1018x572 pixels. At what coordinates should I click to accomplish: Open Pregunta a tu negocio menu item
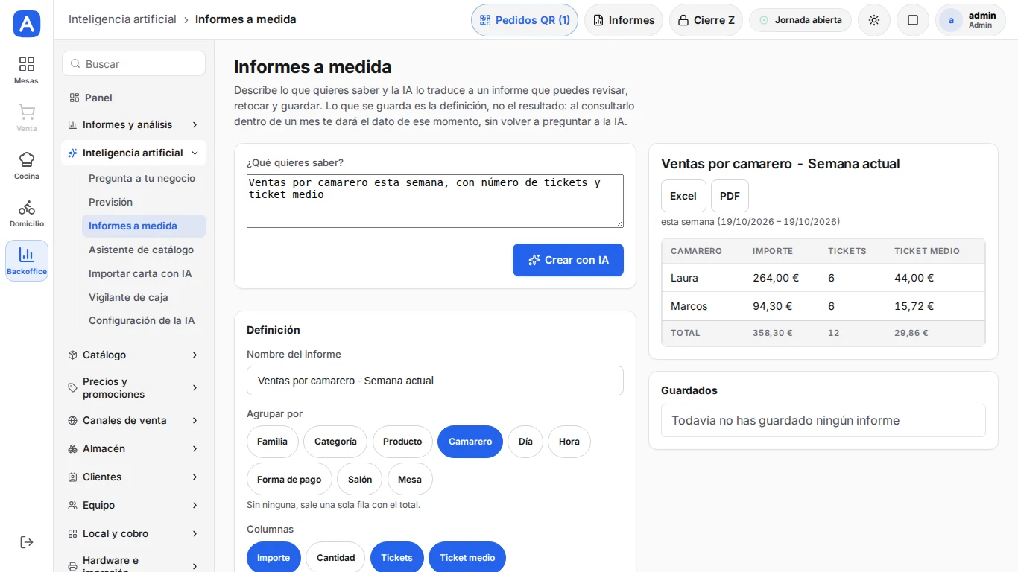click(x=144, y=178)
